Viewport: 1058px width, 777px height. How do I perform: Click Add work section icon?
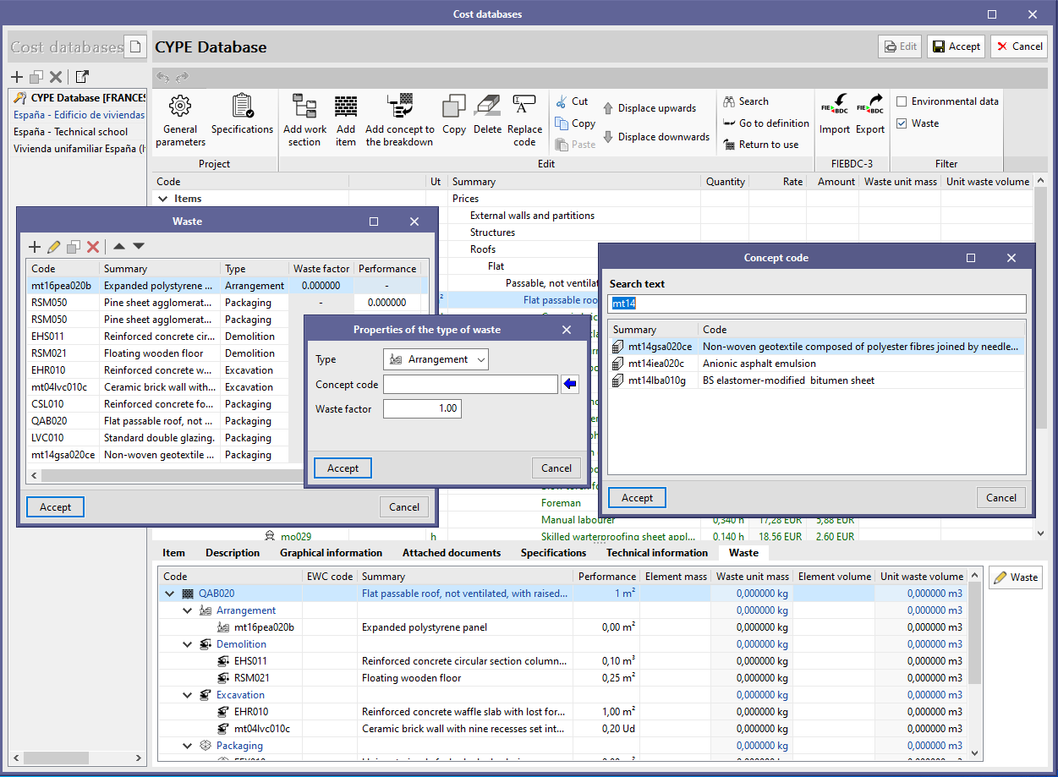click(x=304, y=119)
